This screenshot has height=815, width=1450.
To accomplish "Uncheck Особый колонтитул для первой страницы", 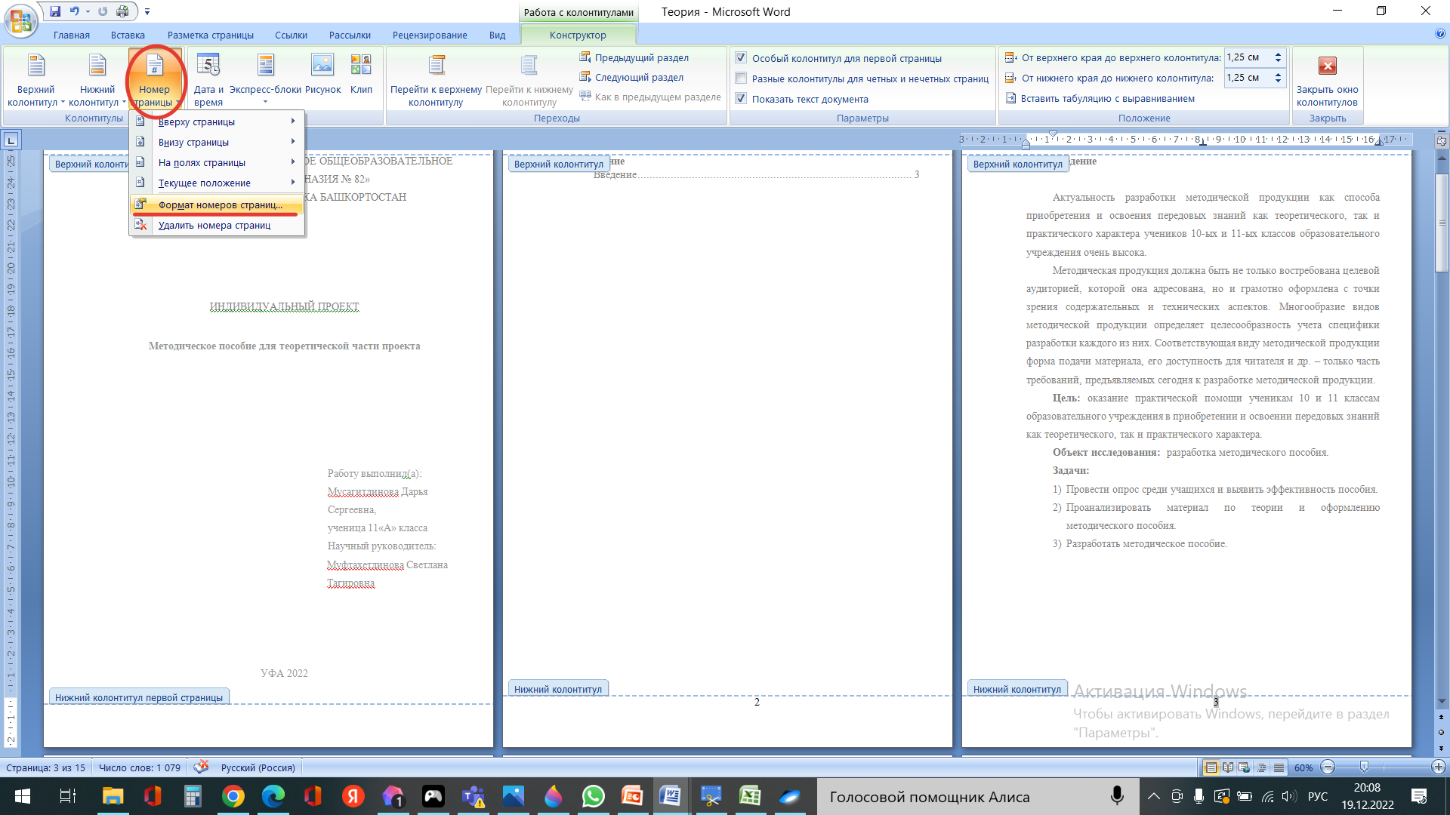I will (741, 58).
